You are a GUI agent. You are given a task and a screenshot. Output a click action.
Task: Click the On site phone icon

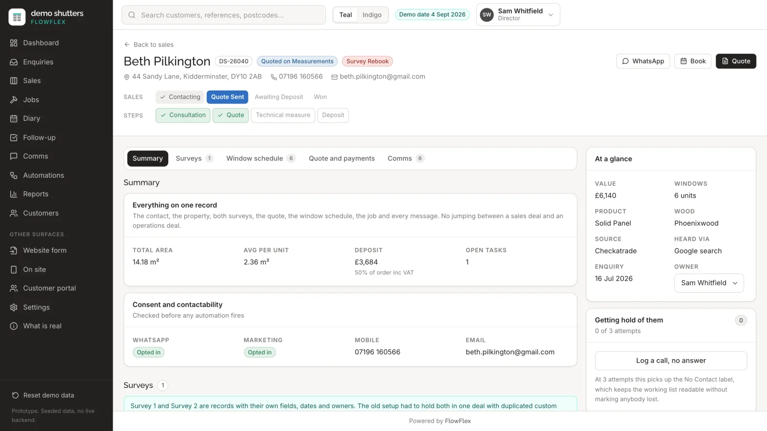(x=14, y=270)
